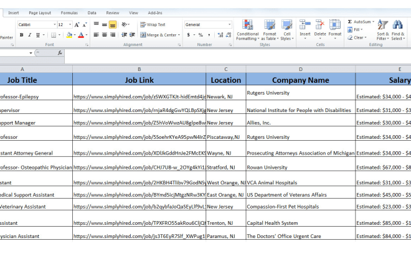Open Format cells menu in Cells group
The height and width of the screenshot is (274, 411).
click(335, 30)
